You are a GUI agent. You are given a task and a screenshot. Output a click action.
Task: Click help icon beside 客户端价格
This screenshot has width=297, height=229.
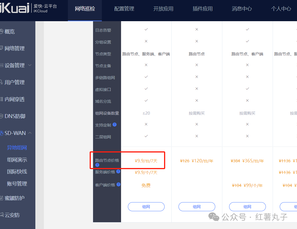(119, 184)
